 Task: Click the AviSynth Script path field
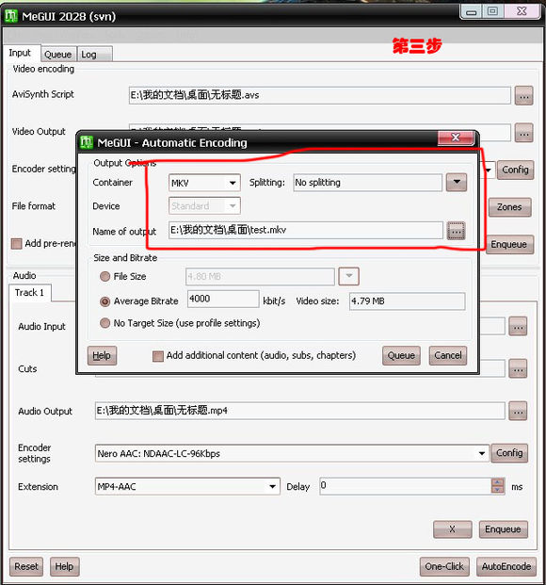(x=320, y=95)
